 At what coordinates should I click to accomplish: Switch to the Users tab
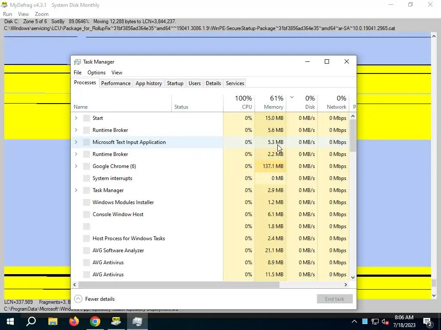[195, 83]
